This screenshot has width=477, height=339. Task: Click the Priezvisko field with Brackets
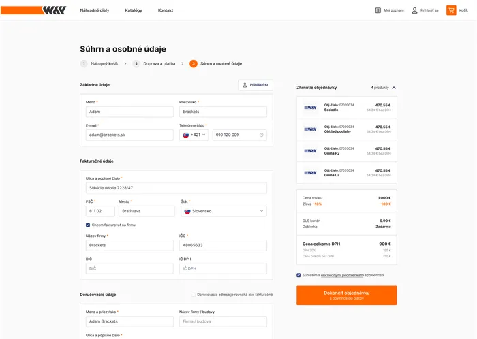coord(223,112)
